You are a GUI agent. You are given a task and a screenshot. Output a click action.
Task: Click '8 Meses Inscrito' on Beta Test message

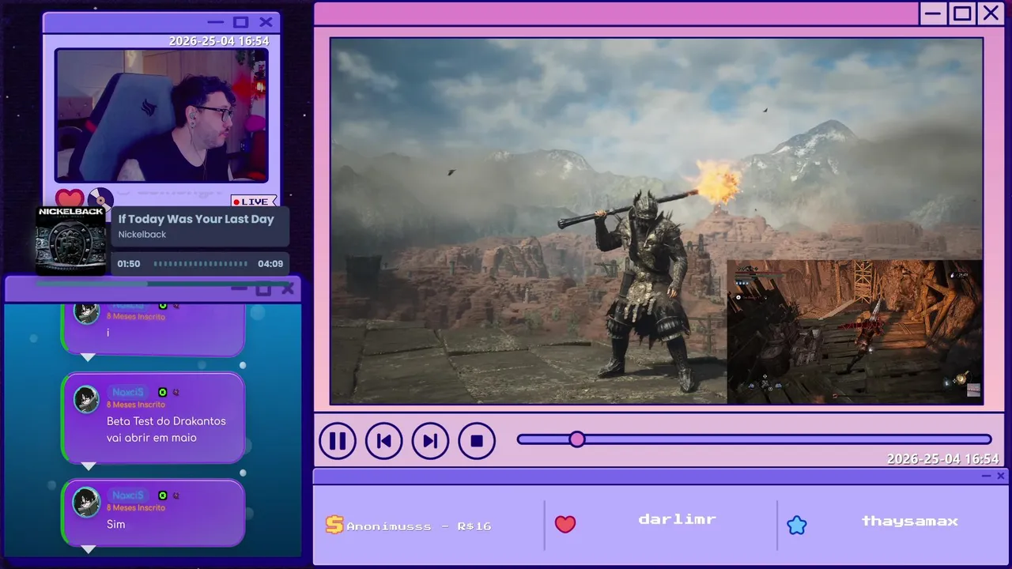(136, 405)
